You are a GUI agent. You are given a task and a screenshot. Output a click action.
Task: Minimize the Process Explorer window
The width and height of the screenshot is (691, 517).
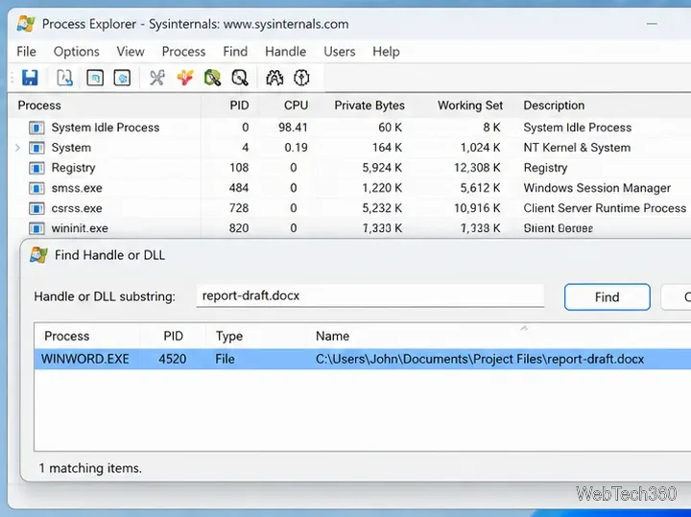pyautogui.click(x=652, y=24)
